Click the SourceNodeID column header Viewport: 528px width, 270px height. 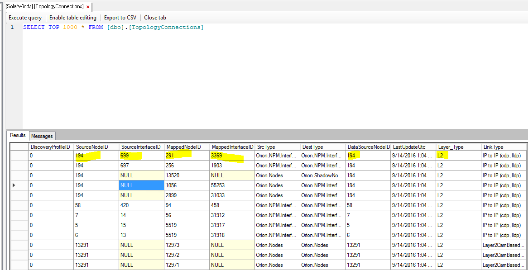click(96, 147)
